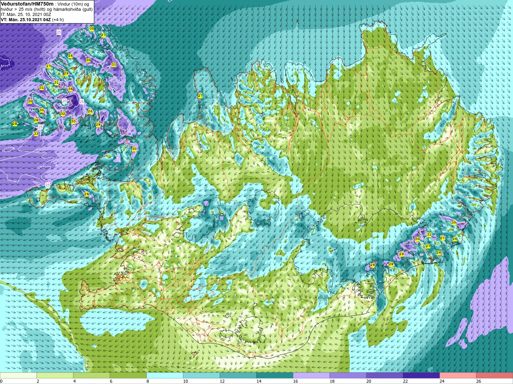Click the 18–20 m/s medium purple swatch
The height and width of the screenshot is (384, 513).
[x=348, y=375]
